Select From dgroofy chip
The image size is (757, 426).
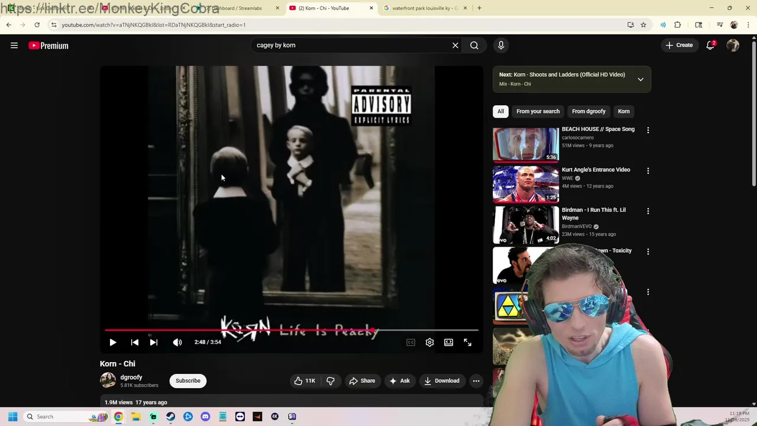(x=588, y=111)
